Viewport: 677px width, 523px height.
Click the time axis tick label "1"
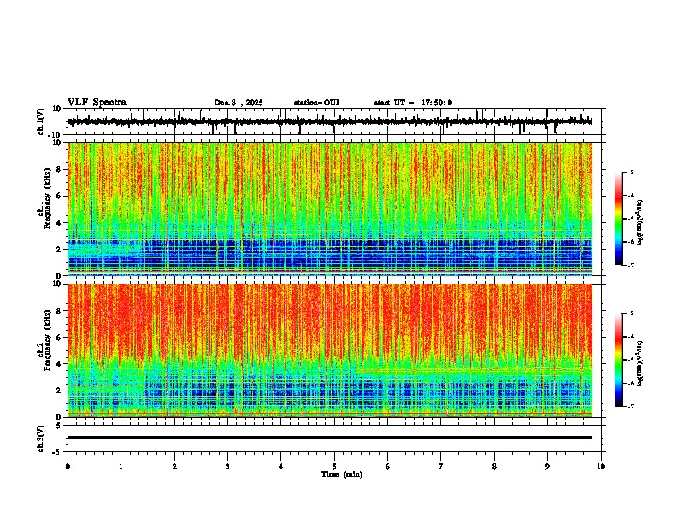point(121,467)
